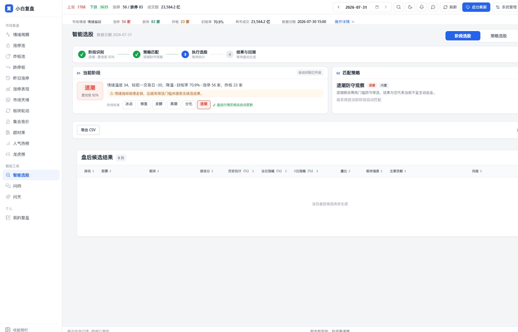Sort the table by 量比 column
Image resolution: width=518 pixels, height=332 pixels.
346,171
